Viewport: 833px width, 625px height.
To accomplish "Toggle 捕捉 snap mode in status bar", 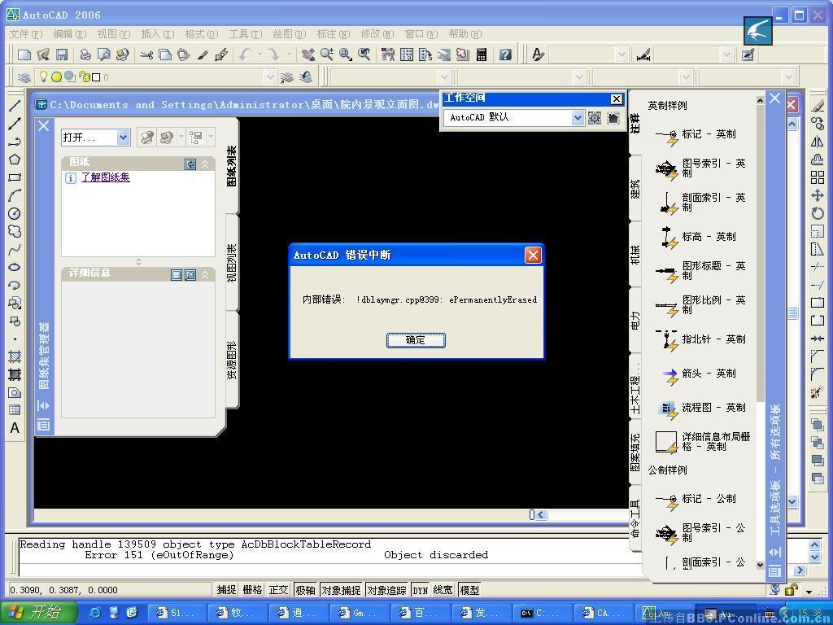I will pyautogui.click(x=226, y=590).
